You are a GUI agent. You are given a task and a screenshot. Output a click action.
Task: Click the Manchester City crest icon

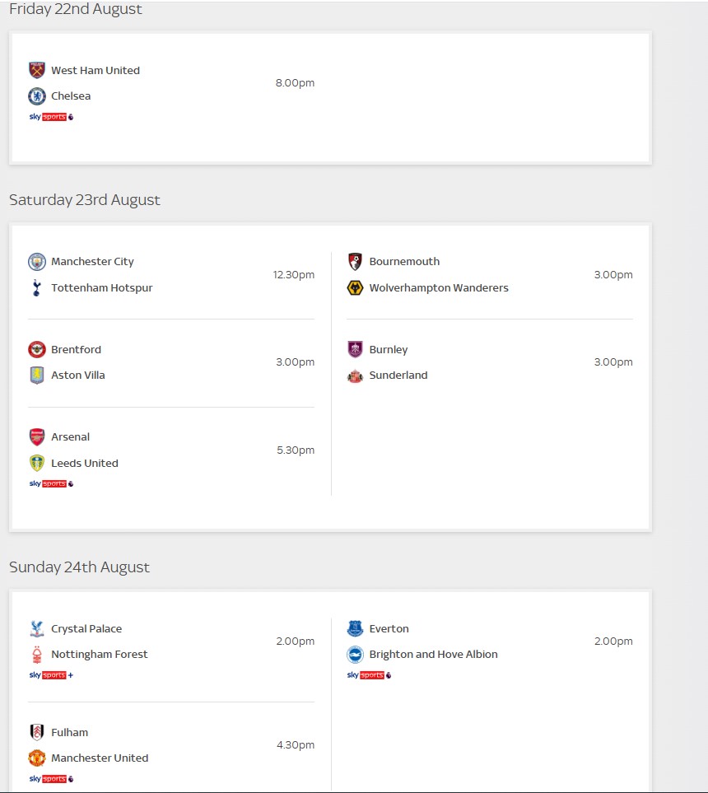pyautogui.click(x=37, y=262)
